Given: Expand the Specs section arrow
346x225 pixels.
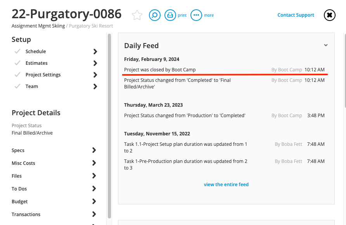Looking at the screenshot, I should coord(94,150).
